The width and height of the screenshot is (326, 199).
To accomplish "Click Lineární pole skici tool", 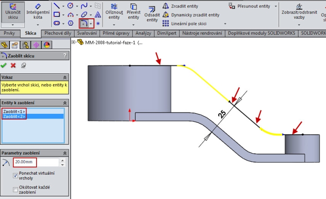I will [x=185, y=23].
